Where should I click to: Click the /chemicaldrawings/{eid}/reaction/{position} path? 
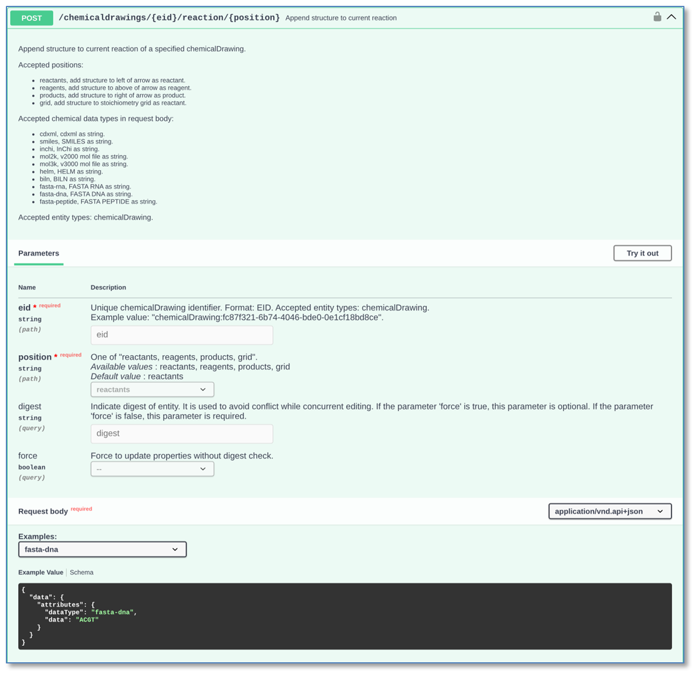click(169, 18)
